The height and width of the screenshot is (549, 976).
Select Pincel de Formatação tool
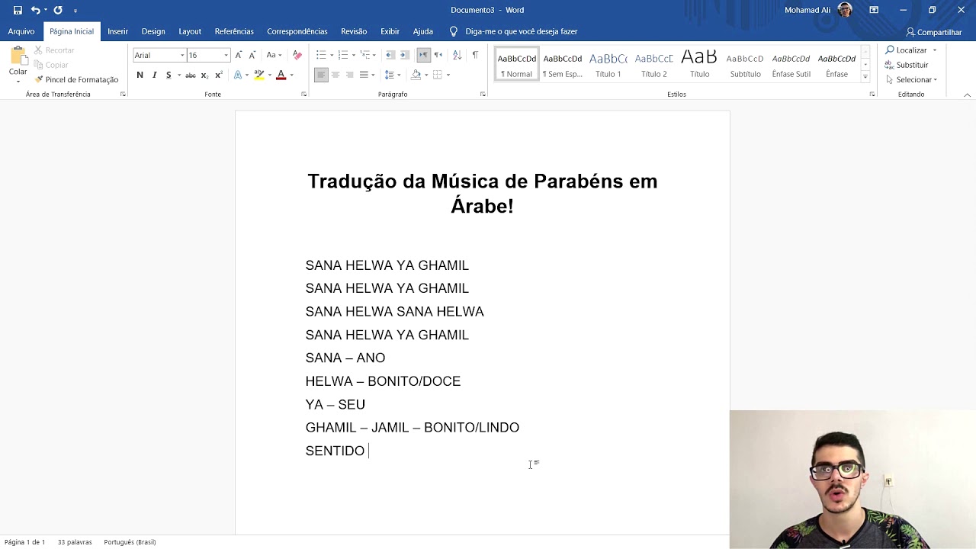76,79
